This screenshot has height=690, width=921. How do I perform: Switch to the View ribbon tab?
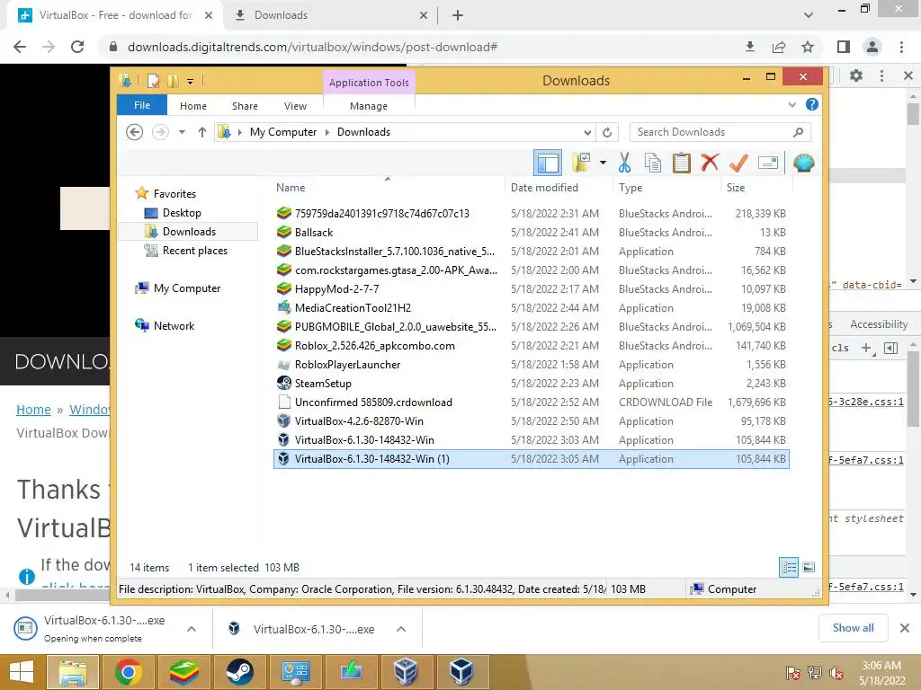[295, 106]
